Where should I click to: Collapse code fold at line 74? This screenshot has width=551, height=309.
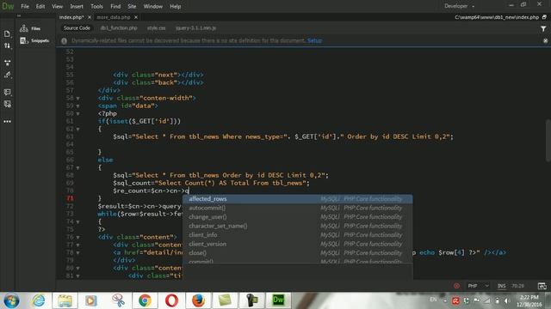pyautogui.click(x=78, y=221)
